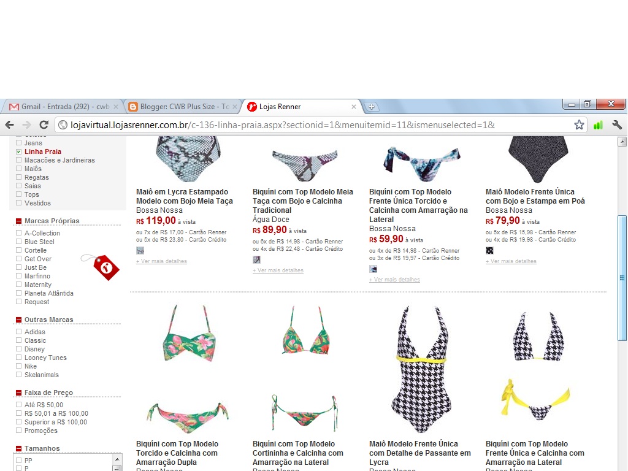Collapse the Marcas Próprias section
Viewport: 628px width, 471px height.
coord(18,221)
